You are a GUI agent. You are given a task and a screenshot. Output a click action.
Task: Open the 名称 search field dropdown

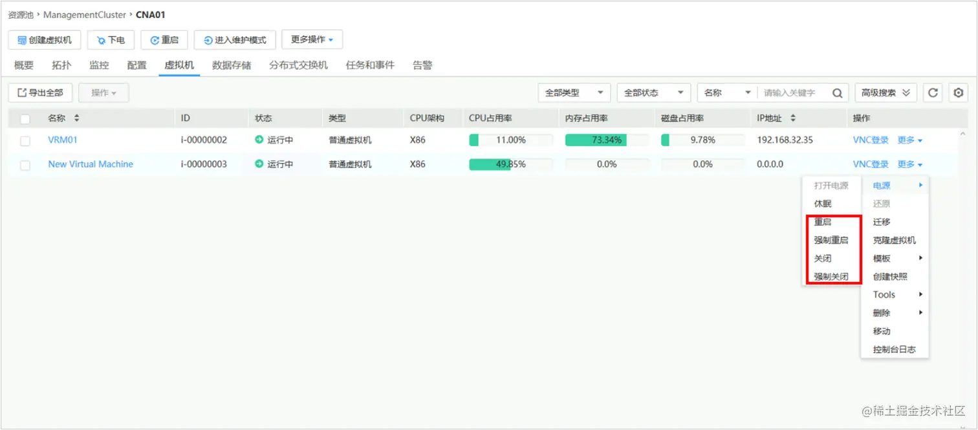coord(727,92)
